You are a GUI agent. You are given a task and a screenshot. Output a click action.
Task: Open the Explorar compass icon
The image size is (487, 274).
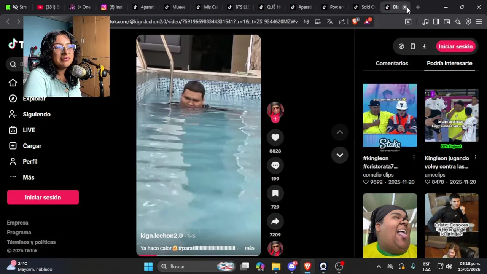[13, 99]
